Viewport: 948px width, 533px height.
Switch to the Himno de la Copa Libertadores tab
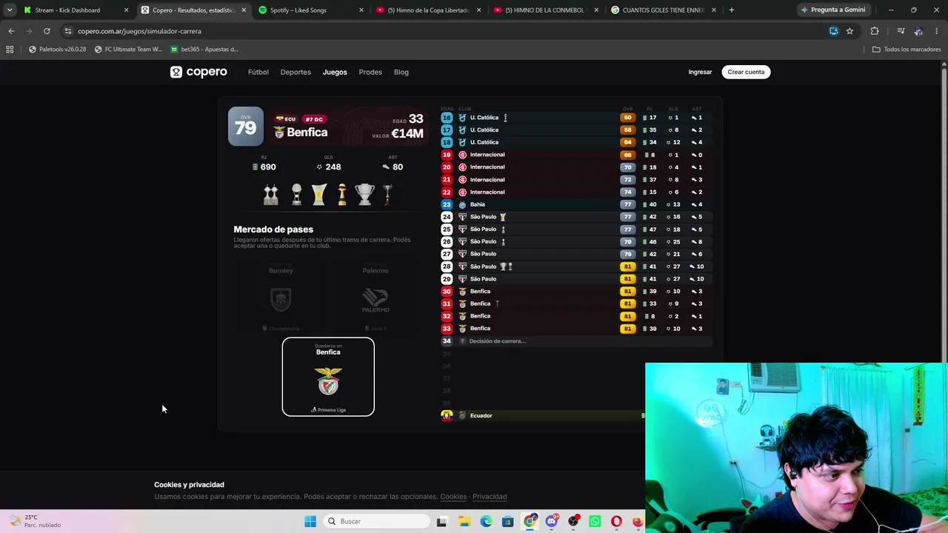coord(429,10)
